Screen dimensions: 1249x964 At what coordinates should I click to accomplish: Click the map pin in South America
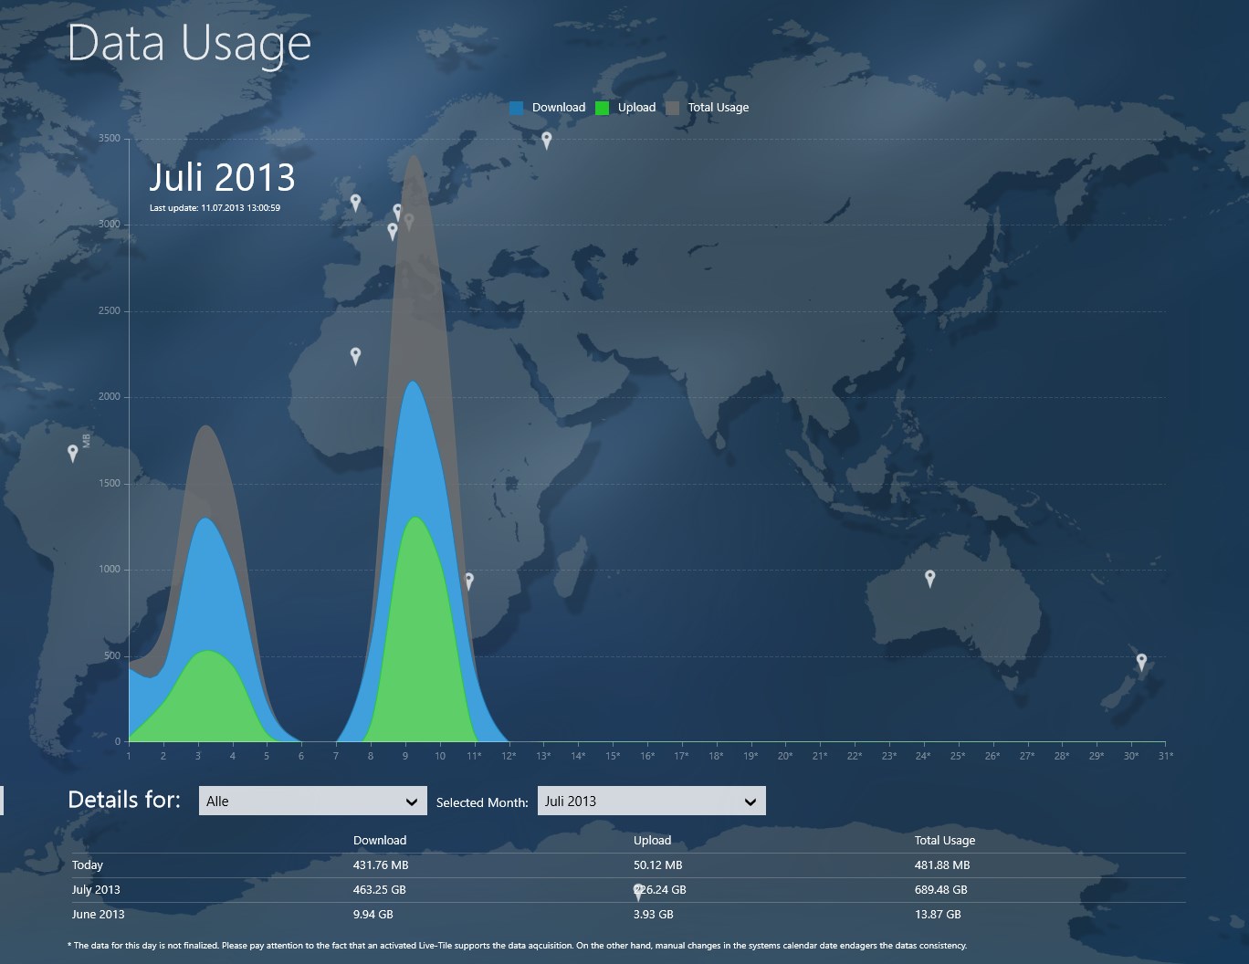point(73,452)
